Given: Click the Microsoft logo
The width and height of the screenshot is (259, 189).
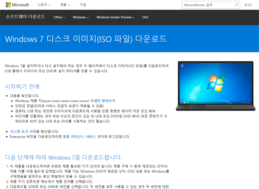Looking at the screenshot, I should coord(17,5).
